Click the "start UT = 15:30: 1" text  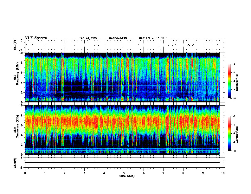click(153, 38)
